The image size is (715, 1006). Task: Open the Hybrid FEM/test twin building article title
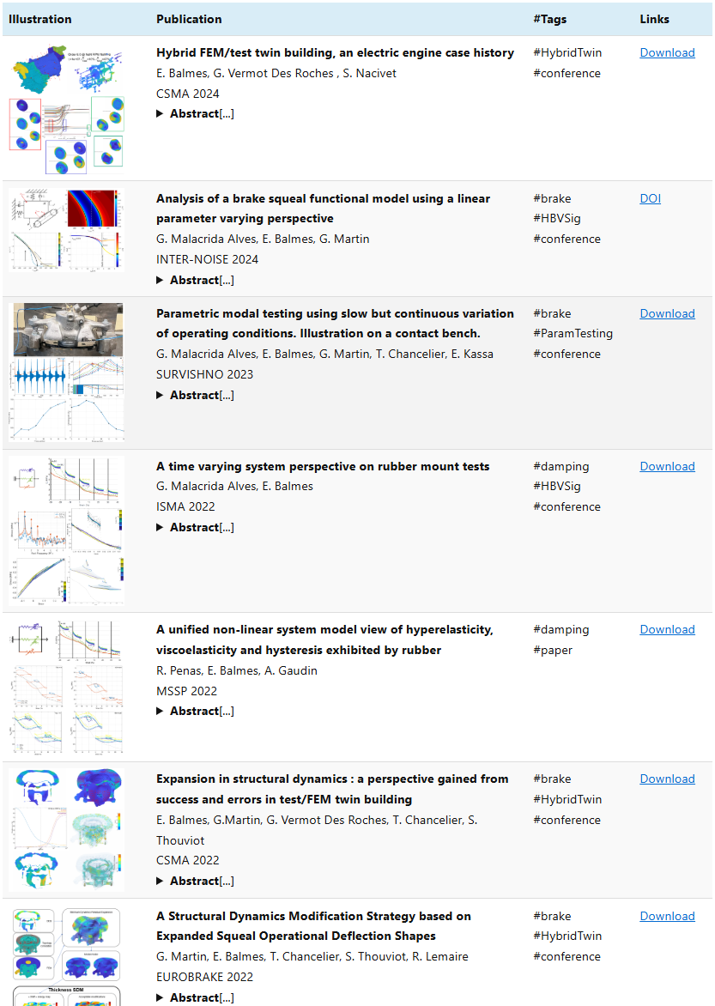pos(335,52)
